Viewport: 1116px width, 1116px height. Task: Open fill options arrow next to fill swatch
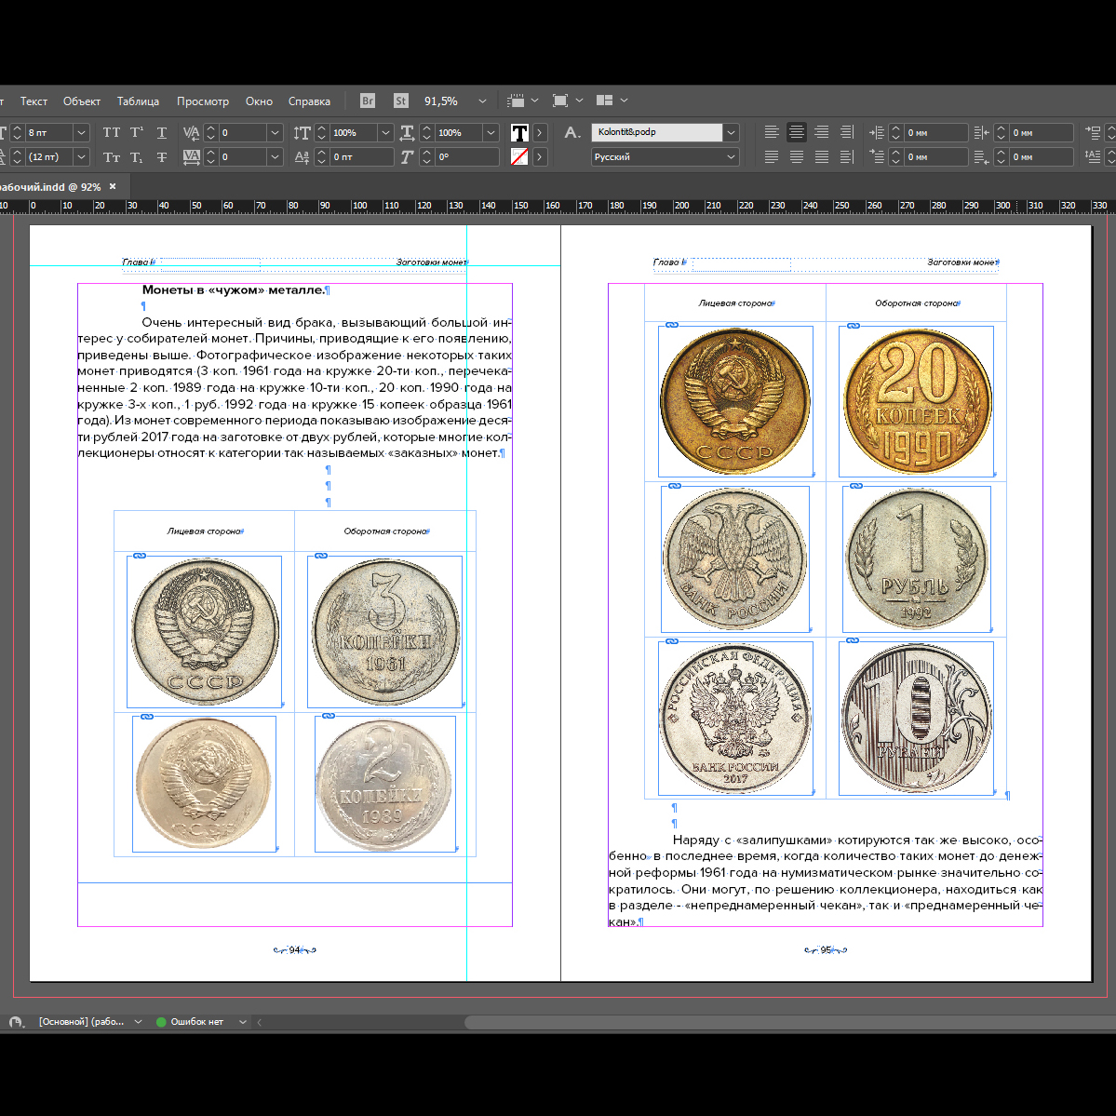pos(540,132)
